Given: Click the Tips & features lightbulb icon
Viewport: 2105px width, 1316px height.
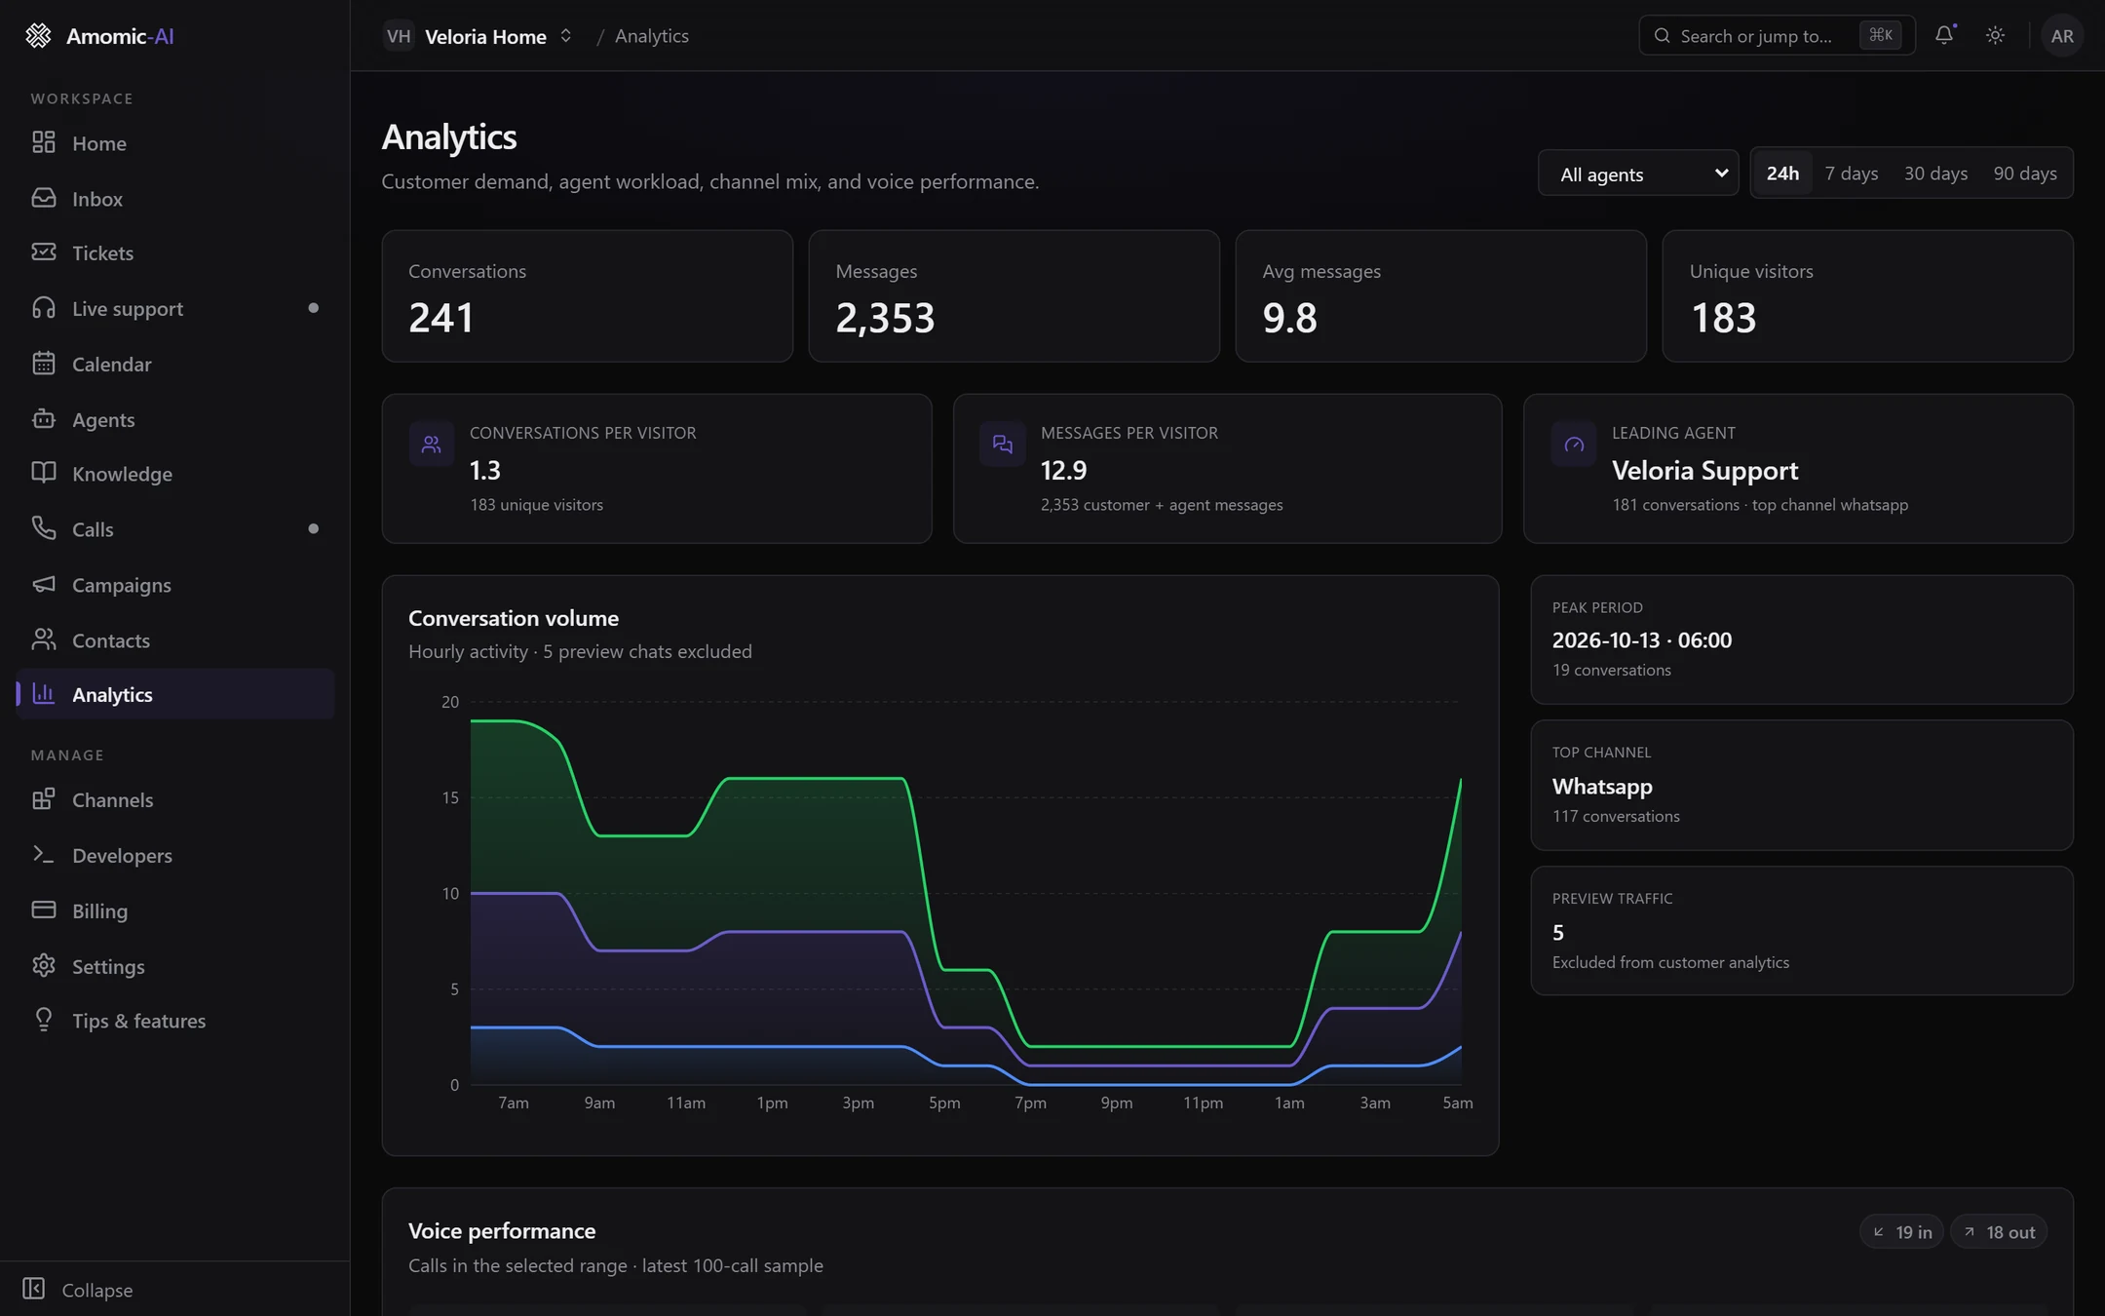Looking at the screenshot, I should click(x=44, y=1020).
